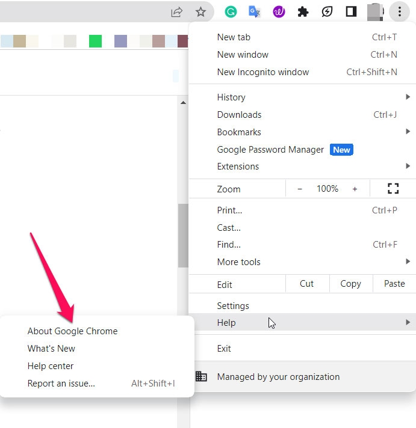Click the page vertical scrollbar thumb

(183, 236)
